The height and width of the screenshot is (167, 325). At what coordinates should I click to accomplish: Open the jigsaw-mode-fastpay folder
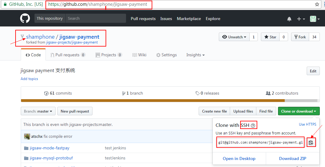[49, 148]
